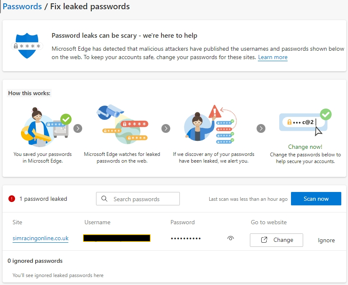Click the security camera watching illustration
This screenshot has width=348, height=285.
[x=122, y=124]
